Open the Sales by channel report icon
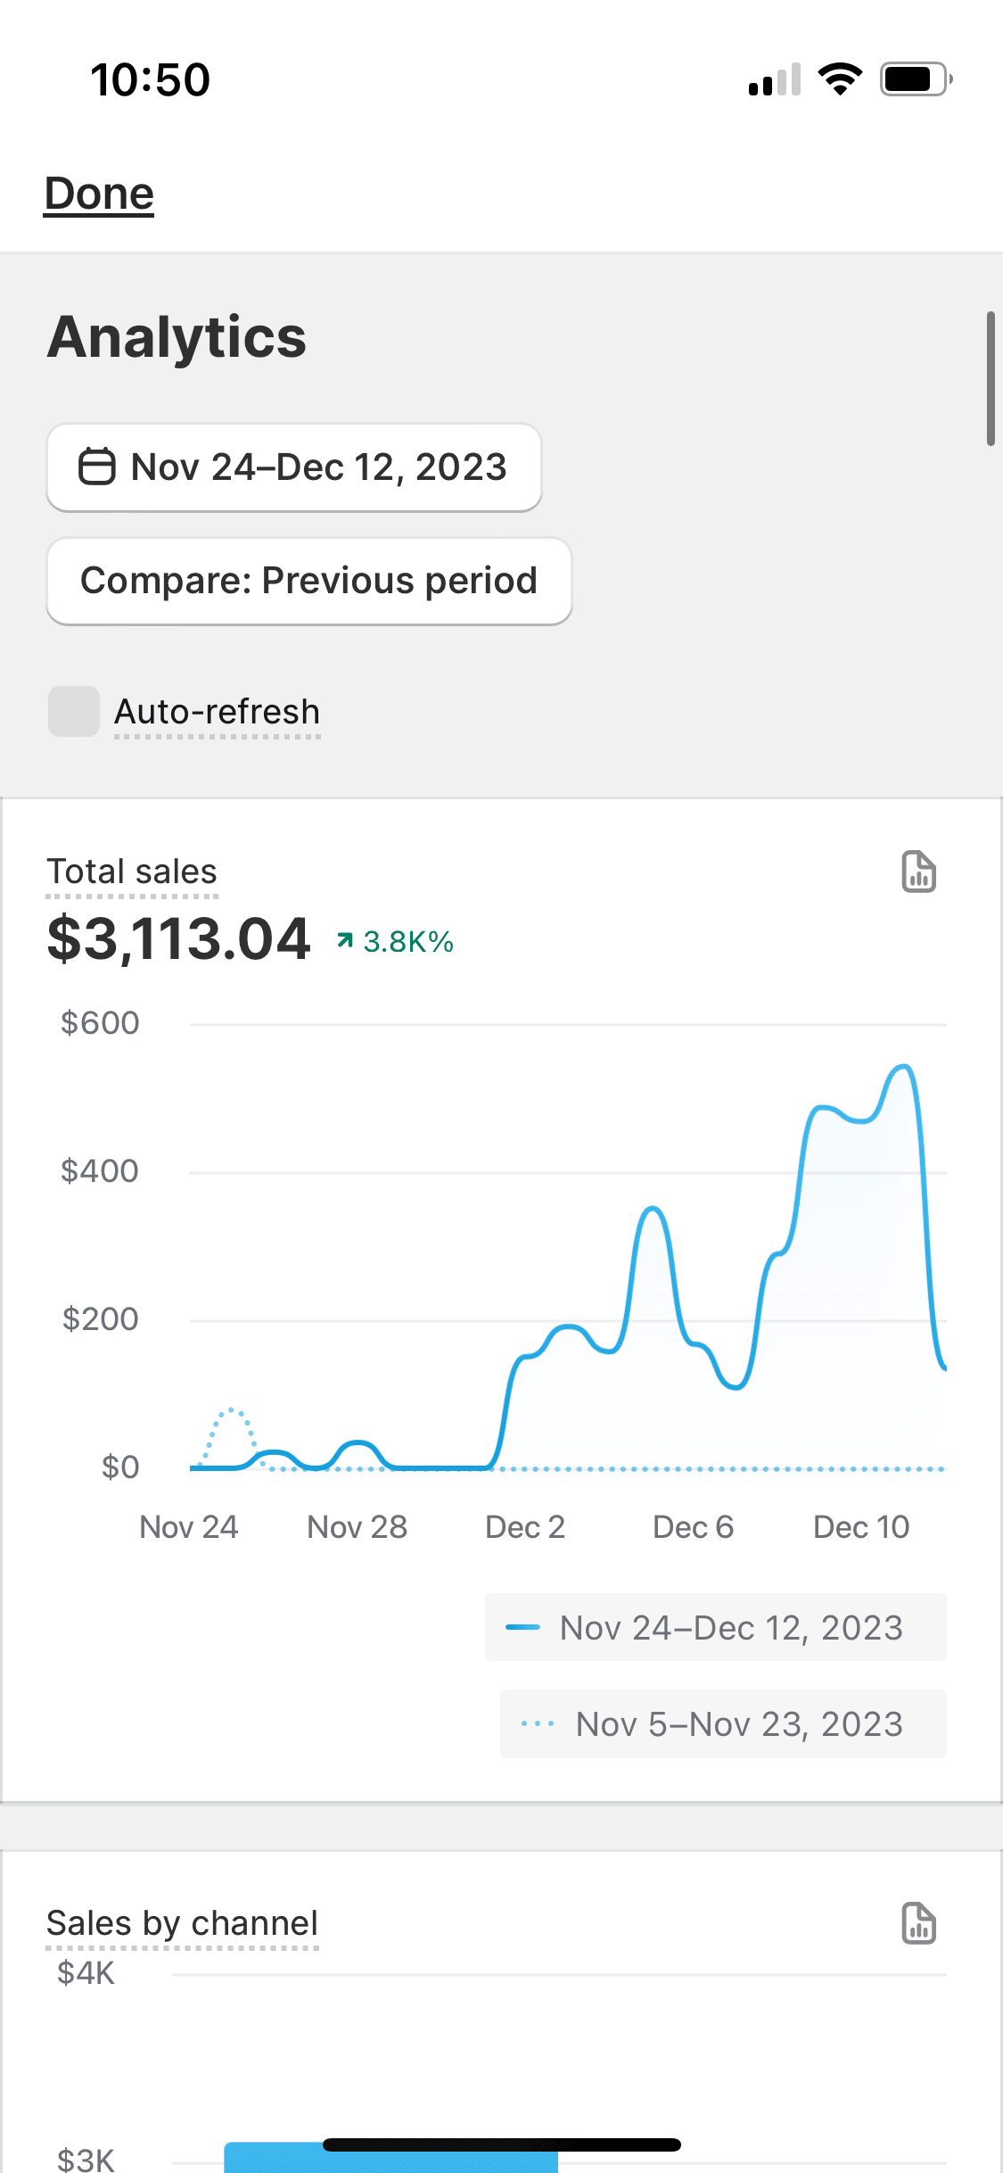 pyautogui.click(x=918, y=1923)
